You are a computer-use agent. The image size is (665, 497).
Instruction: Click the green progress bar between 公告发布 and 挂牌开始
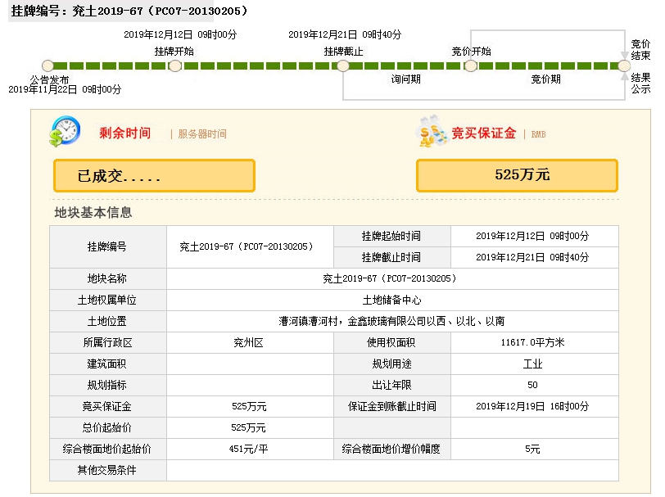[x=111, y=66]
